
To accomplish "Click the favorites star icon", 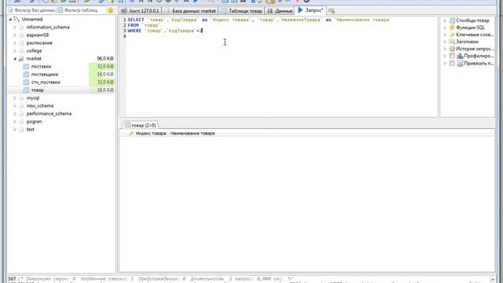I will tap(110, 10).
